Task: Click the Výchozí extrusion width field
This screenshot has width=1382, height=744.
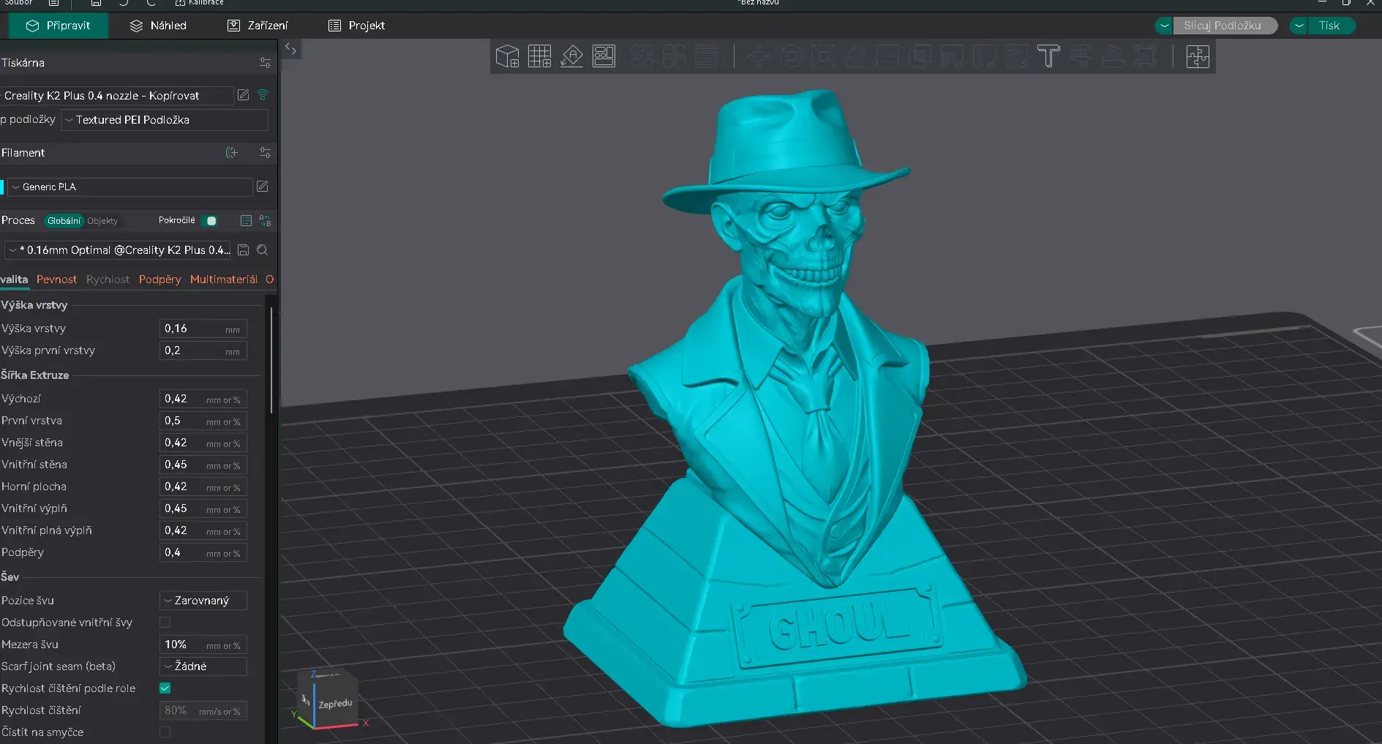Action: click(x=203, y=399)
